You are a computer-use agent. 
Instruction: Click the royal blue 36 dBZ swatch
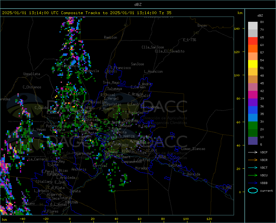[253, 110]
